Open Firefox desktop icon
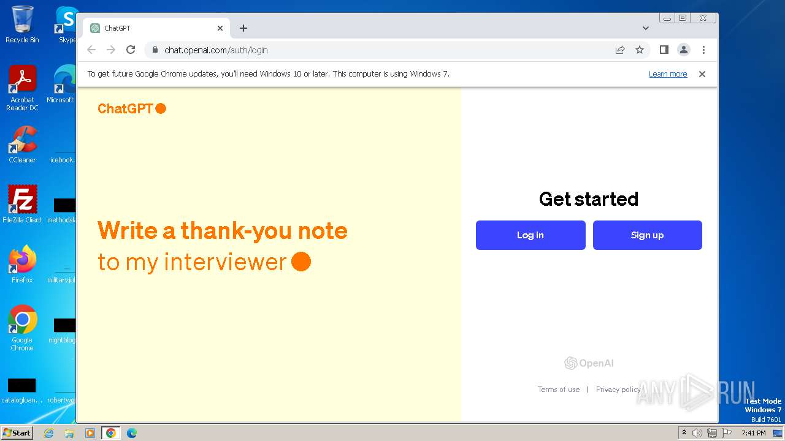Image resolution: width=785 pixels, height=441 pixels. point(22,265)
